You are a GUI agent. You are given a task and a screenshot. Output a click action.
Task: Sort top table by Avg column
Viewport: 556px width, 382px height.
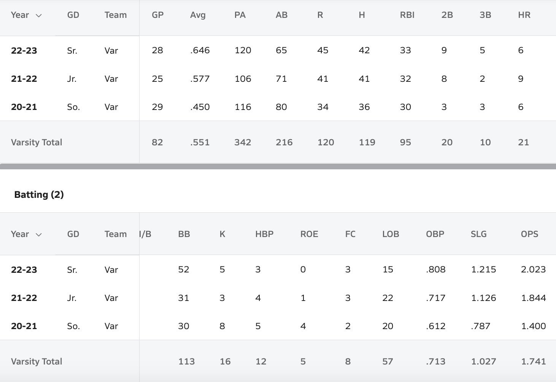point(198,15)
